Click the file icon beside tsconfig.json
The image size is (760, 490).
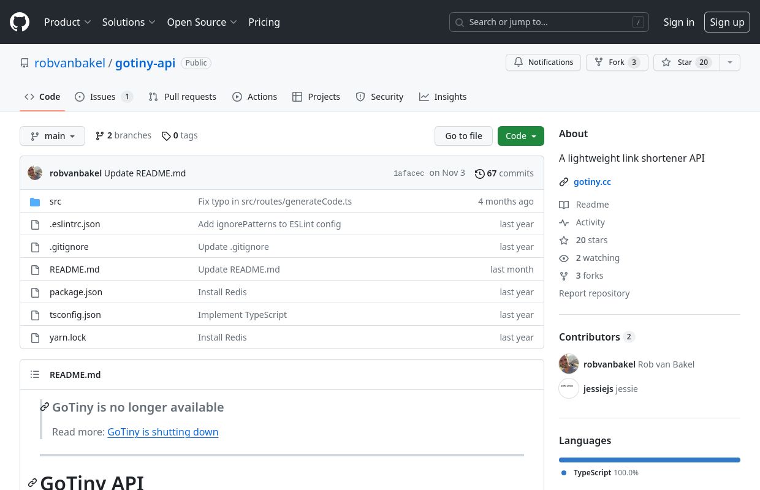(35, 315)
